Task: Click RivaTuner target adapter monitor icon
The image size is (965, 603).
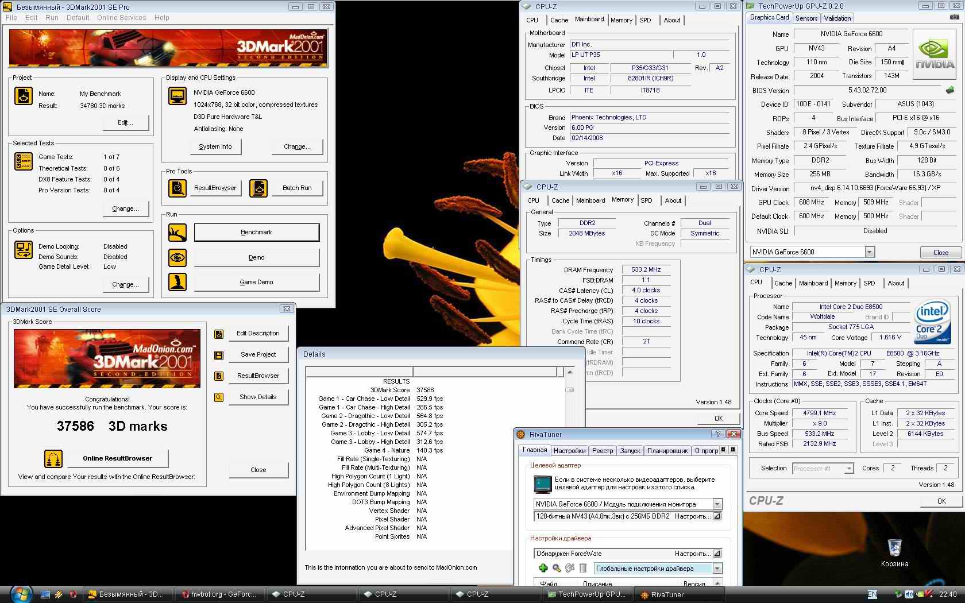Action: coord(542,484)
